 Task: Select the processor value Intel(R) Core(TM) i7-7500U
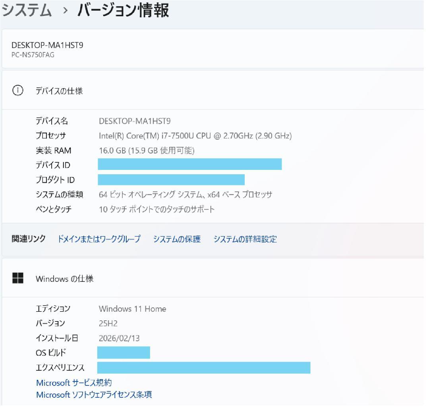pyautogui.click(x=195, y=136)
